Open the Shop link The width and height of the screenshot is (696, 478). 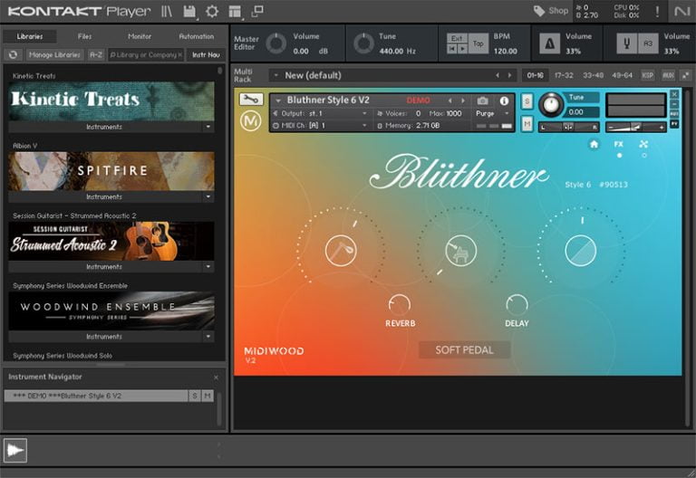click(x=558, y=11)
